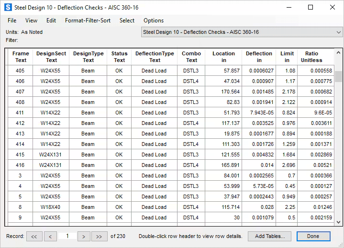Open the Select menu
Screen dimensions: 344x248
pos(127,21)
